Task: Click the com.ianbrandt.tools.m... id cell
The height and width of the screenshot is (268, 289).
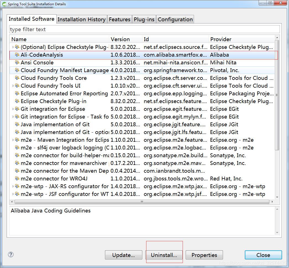Action: (174, 171)
